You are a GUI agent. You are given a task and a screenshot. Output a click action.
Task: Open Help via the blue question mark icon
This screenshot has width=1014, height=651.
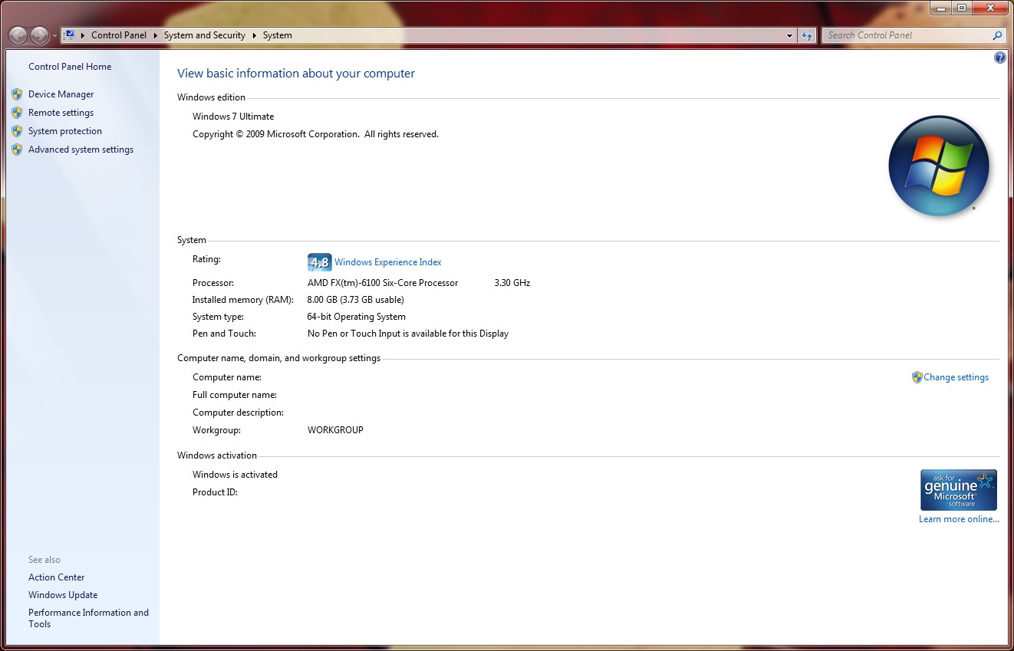coord(999,58)
